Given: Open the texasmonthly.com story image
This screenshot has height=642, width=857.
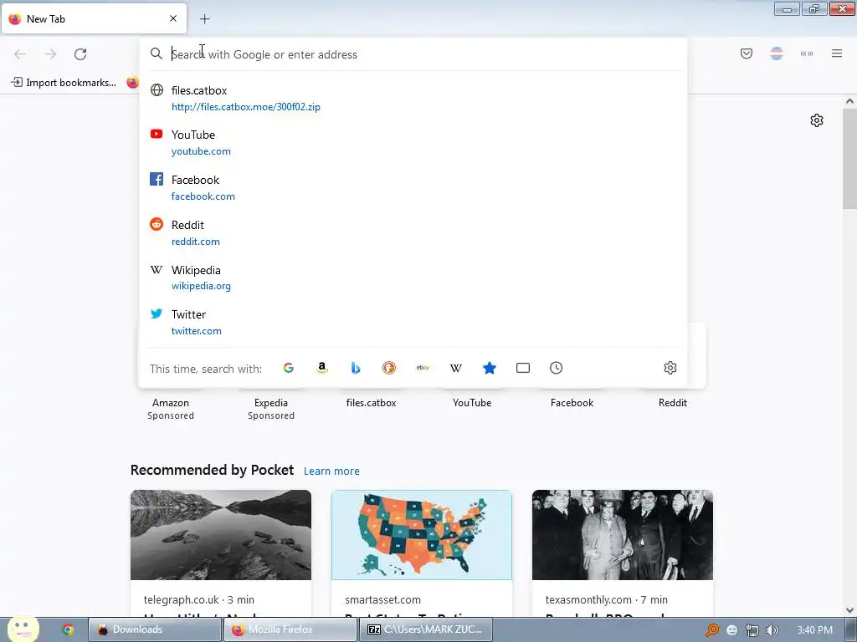Looking at the screenshot, I should 623,535.
